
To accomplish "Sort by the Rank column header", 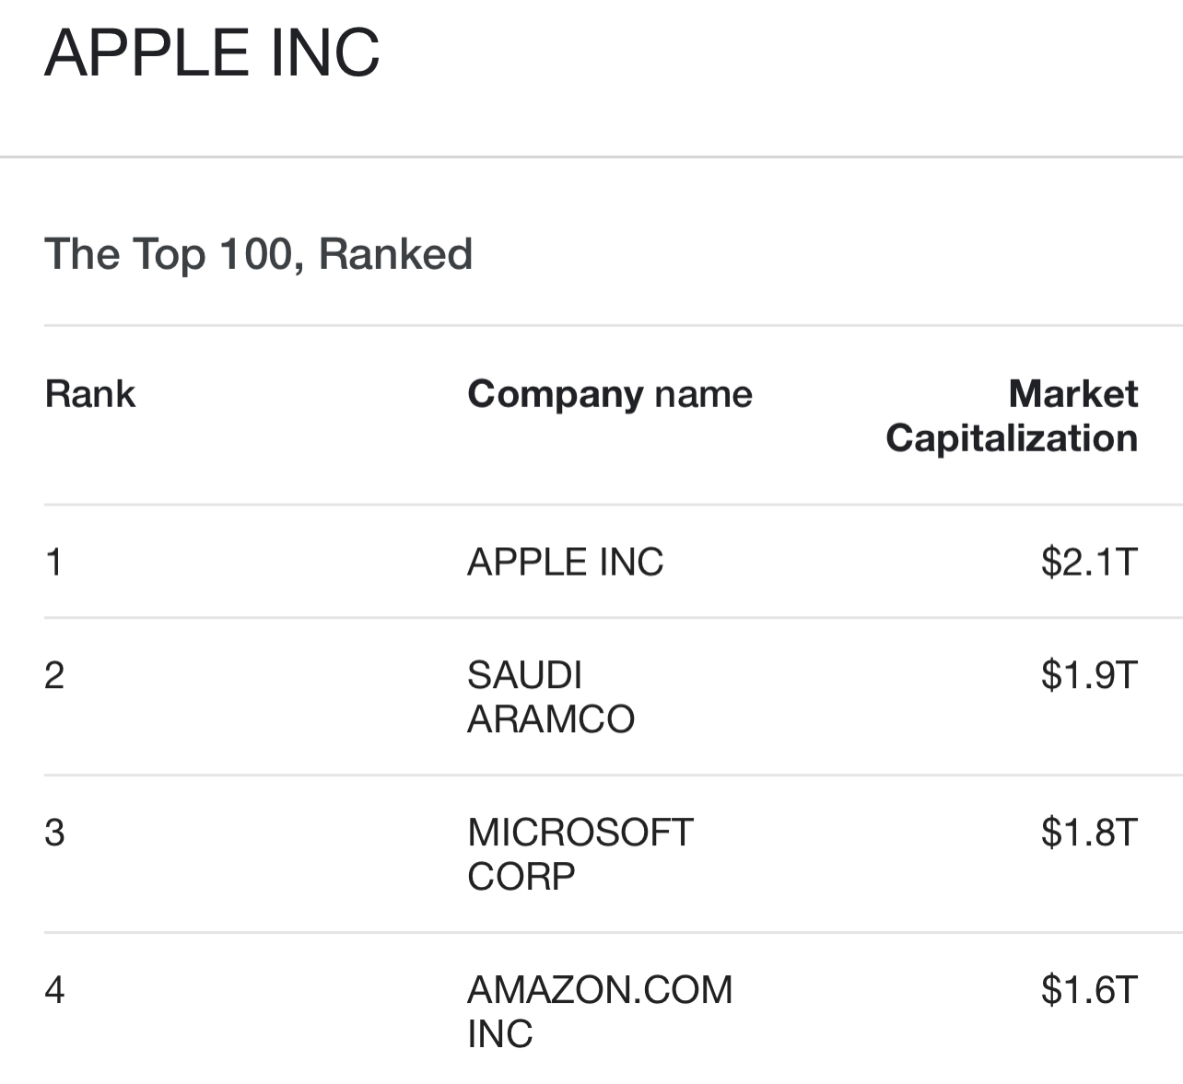I will tap(89, 394).
